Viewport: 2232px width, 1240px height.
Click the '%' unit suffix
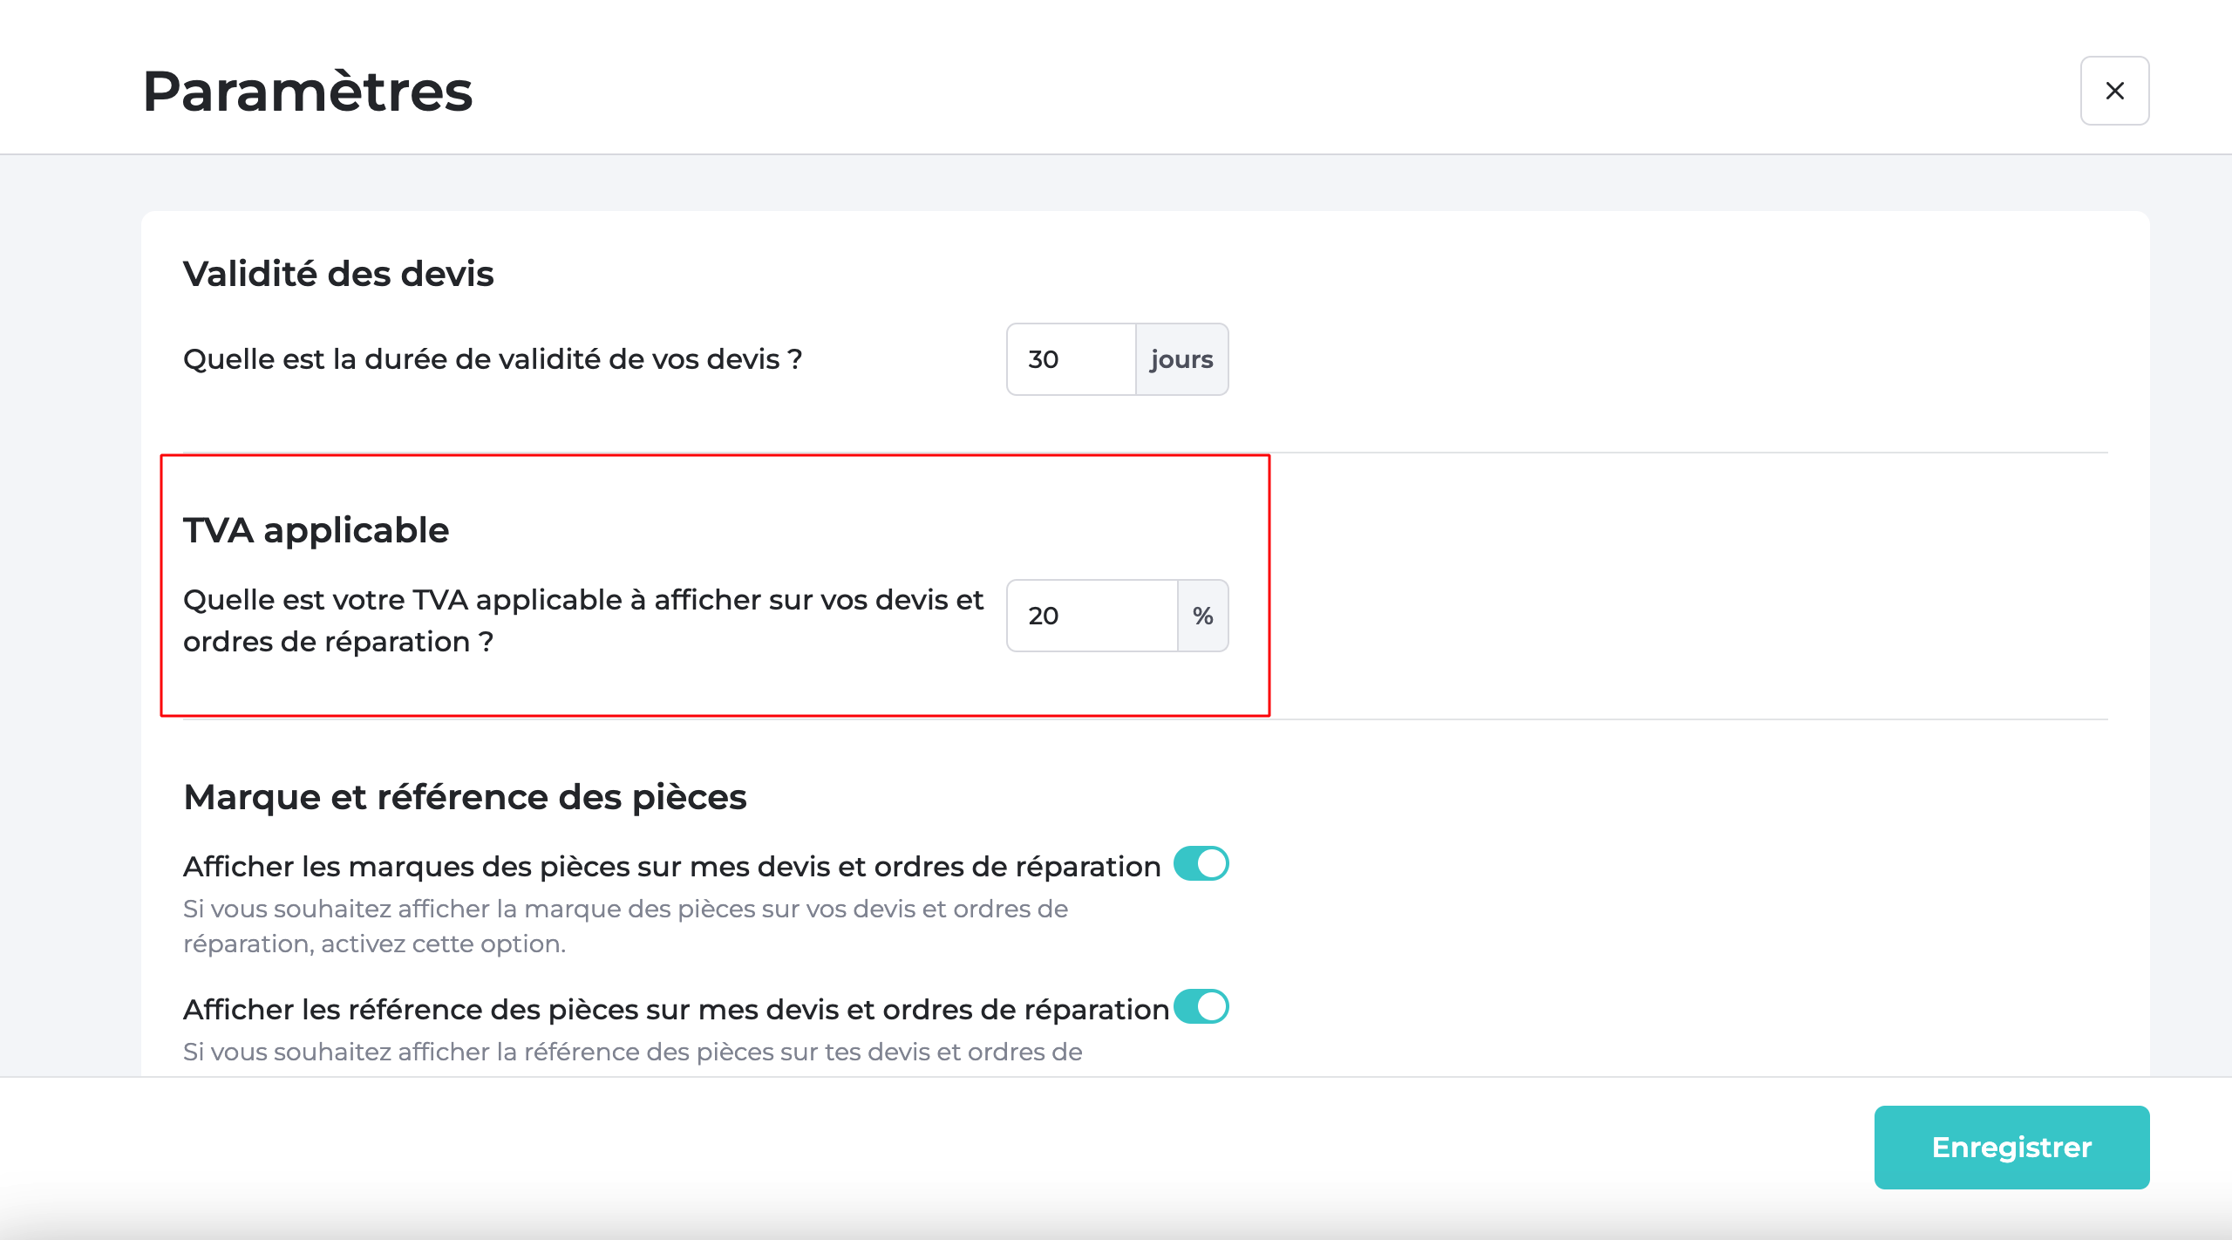point(1202,616)
